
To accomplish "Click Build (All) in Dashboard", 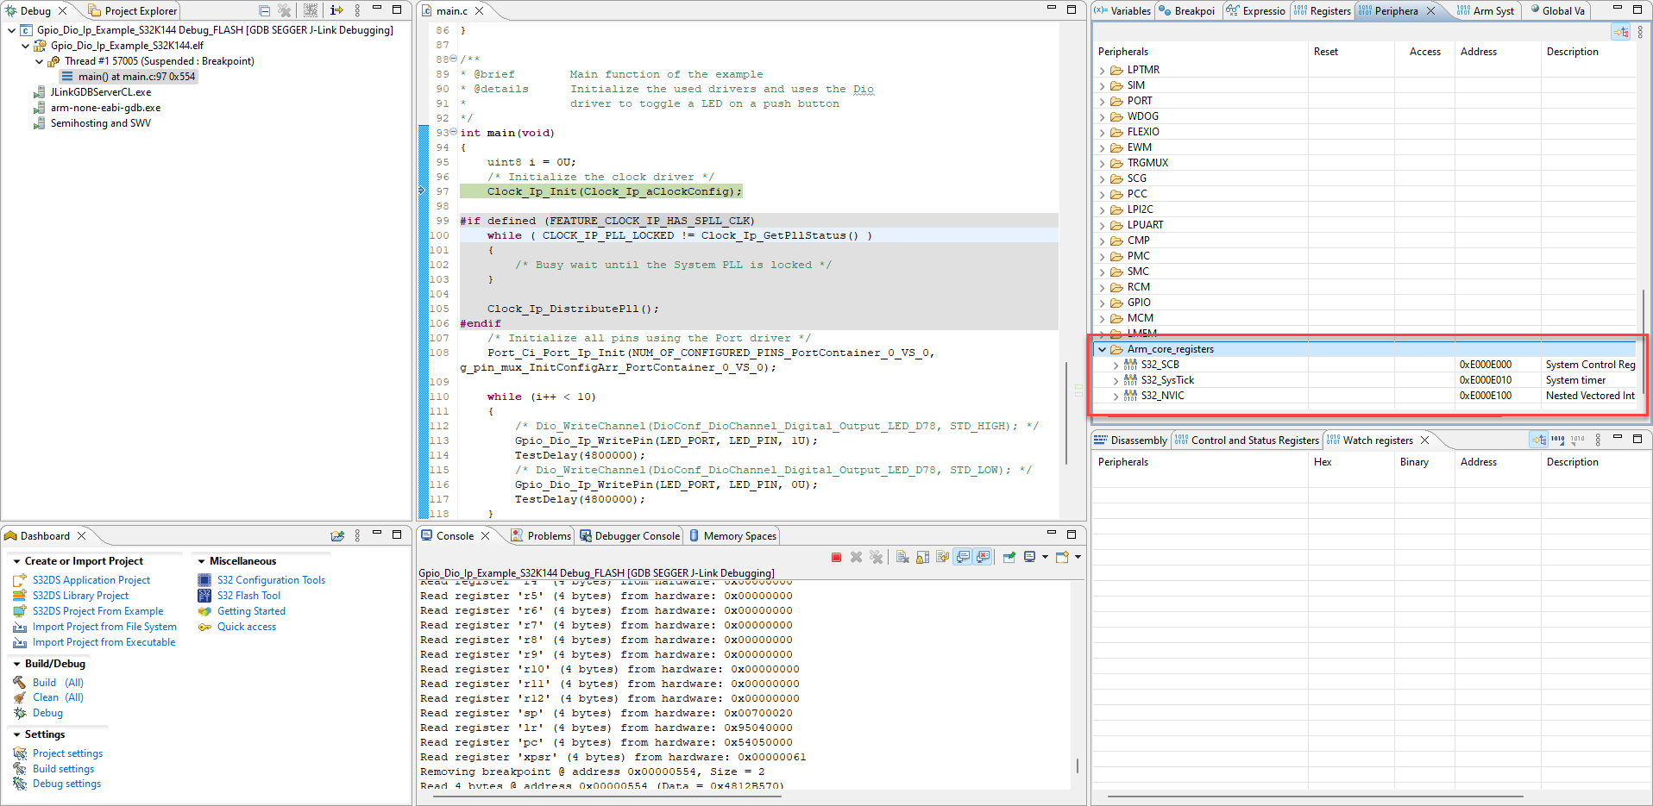I will (x=58, y=683).
